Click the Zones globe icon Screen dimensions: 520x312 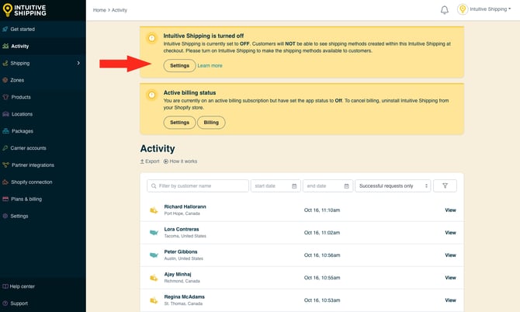pos(5,80)
